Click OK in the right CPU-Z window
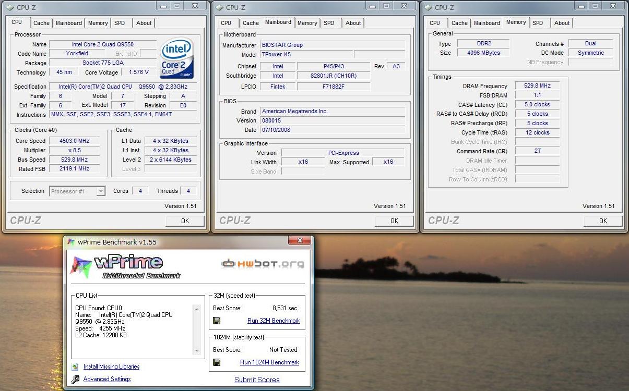This screenshot has height=391, width=629. click(x=603, y=221)
